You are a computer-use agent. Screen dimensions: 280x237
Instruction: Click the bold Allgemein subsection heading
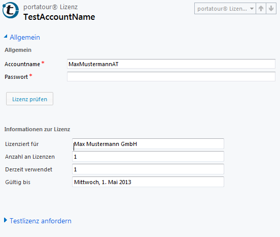[x=18, y=50]
